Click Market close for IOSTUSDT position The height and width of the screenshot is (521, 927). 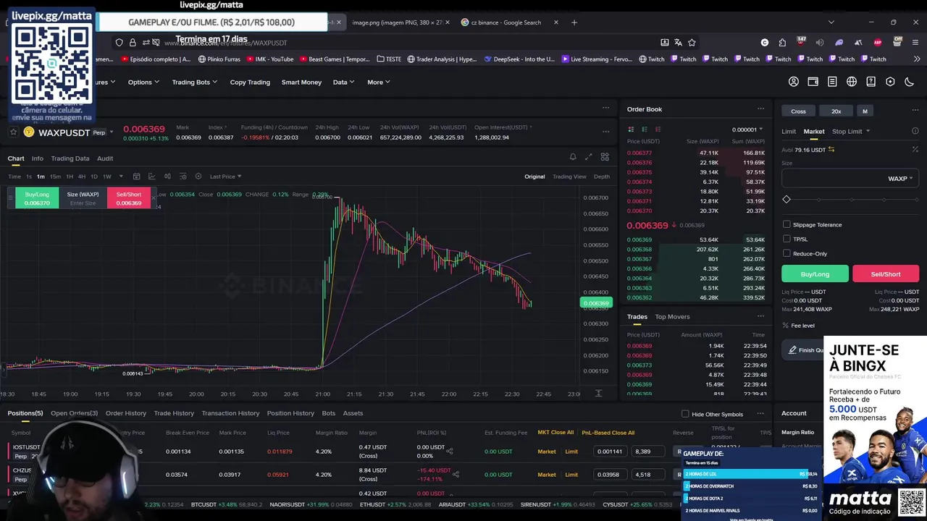(547, 452)
